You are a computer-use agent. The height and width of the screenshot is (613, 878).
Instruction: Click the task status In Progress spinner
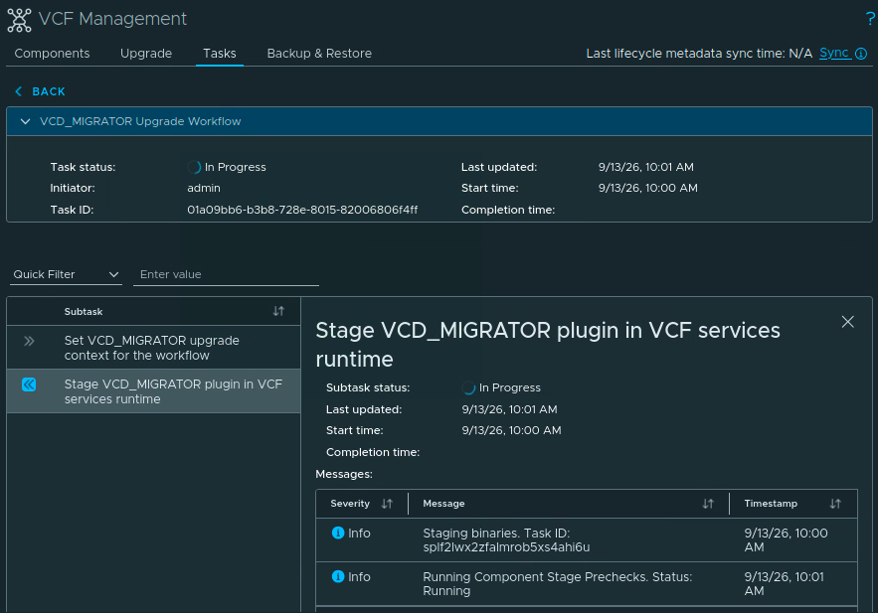[194, 167]
